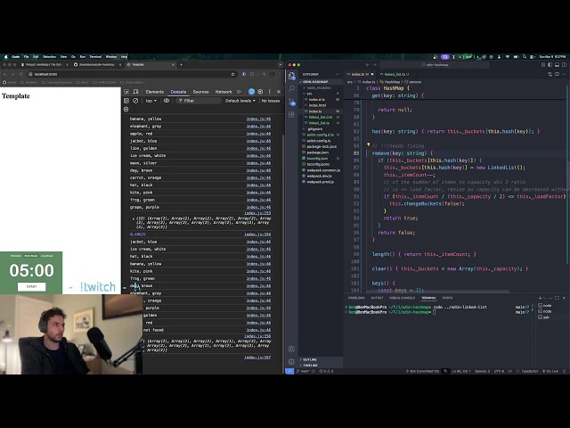The width and height of the screenshot is (570, 428).
Task: Open the Default levels dropdown in console
Action: click(x=240, y=101)
